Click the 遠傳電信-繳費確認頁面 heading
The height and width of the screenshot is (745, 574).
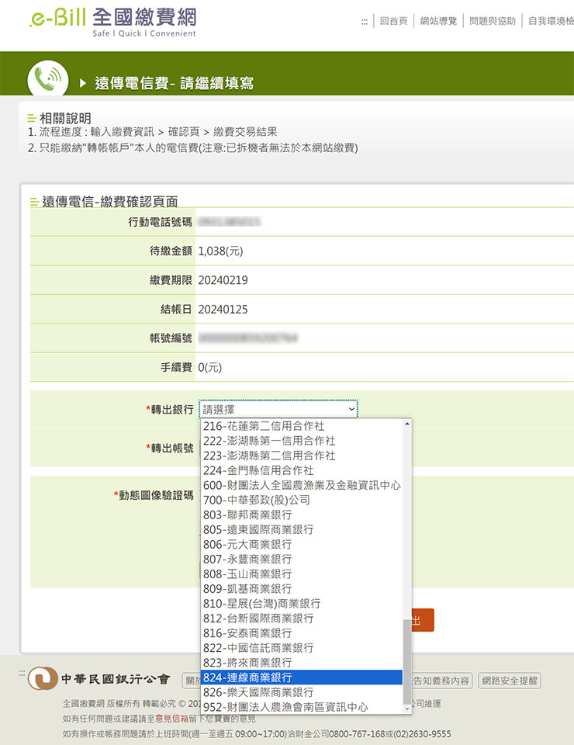[x=110, y=202]
